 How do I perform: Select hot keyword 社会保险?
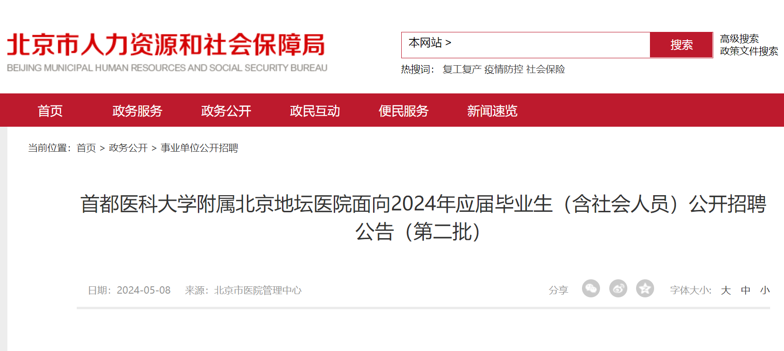coord(545,69)
